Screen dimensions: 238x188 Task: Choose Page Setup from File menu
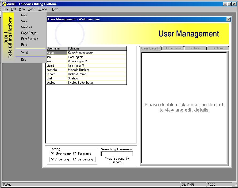click(30, 33)
